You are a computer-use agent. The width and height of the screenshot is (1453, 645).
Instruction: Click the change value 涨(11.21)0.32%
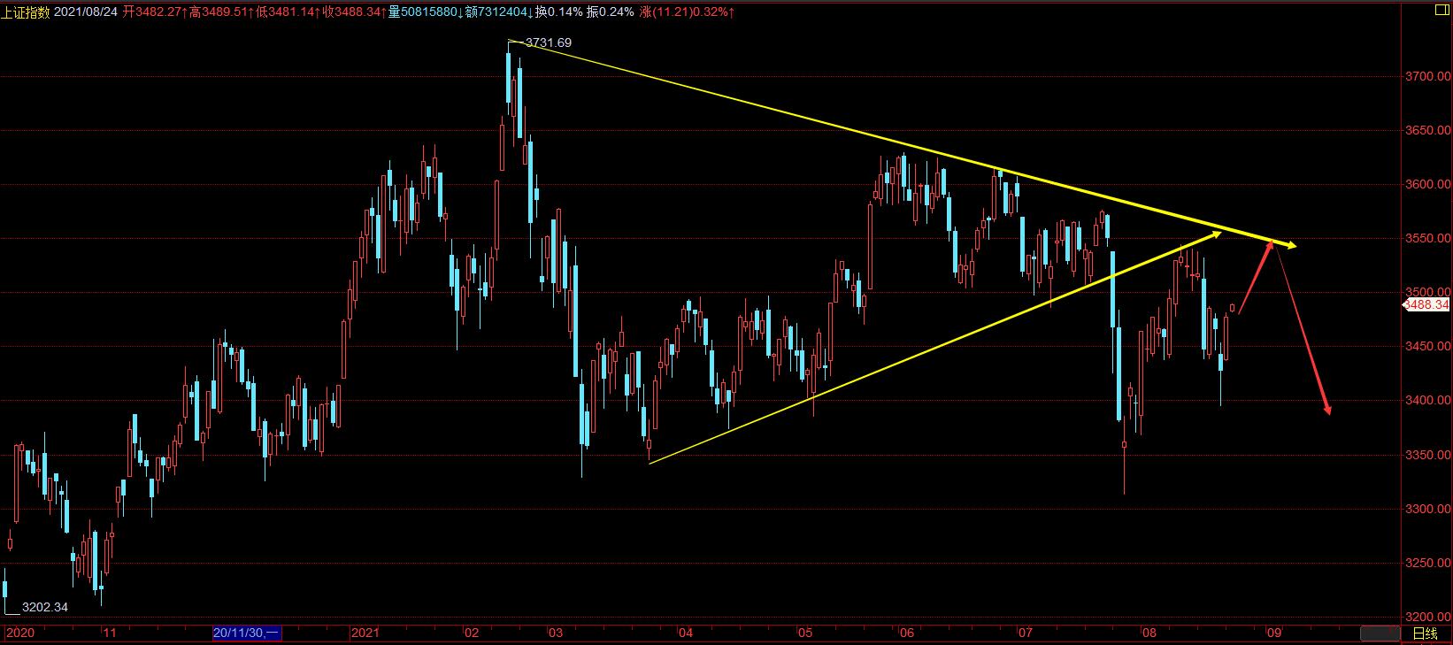click(x=686, y=12)
